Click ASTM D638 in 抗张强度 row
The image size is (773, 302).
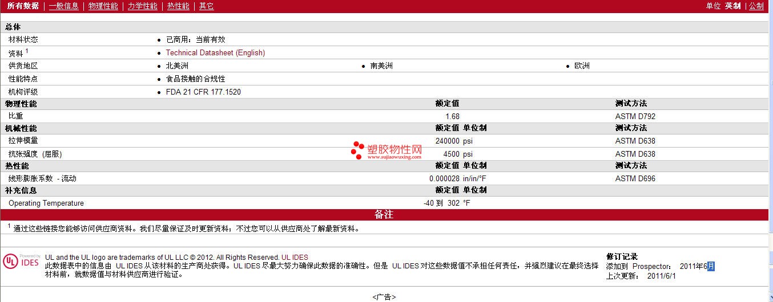point(635,154)
